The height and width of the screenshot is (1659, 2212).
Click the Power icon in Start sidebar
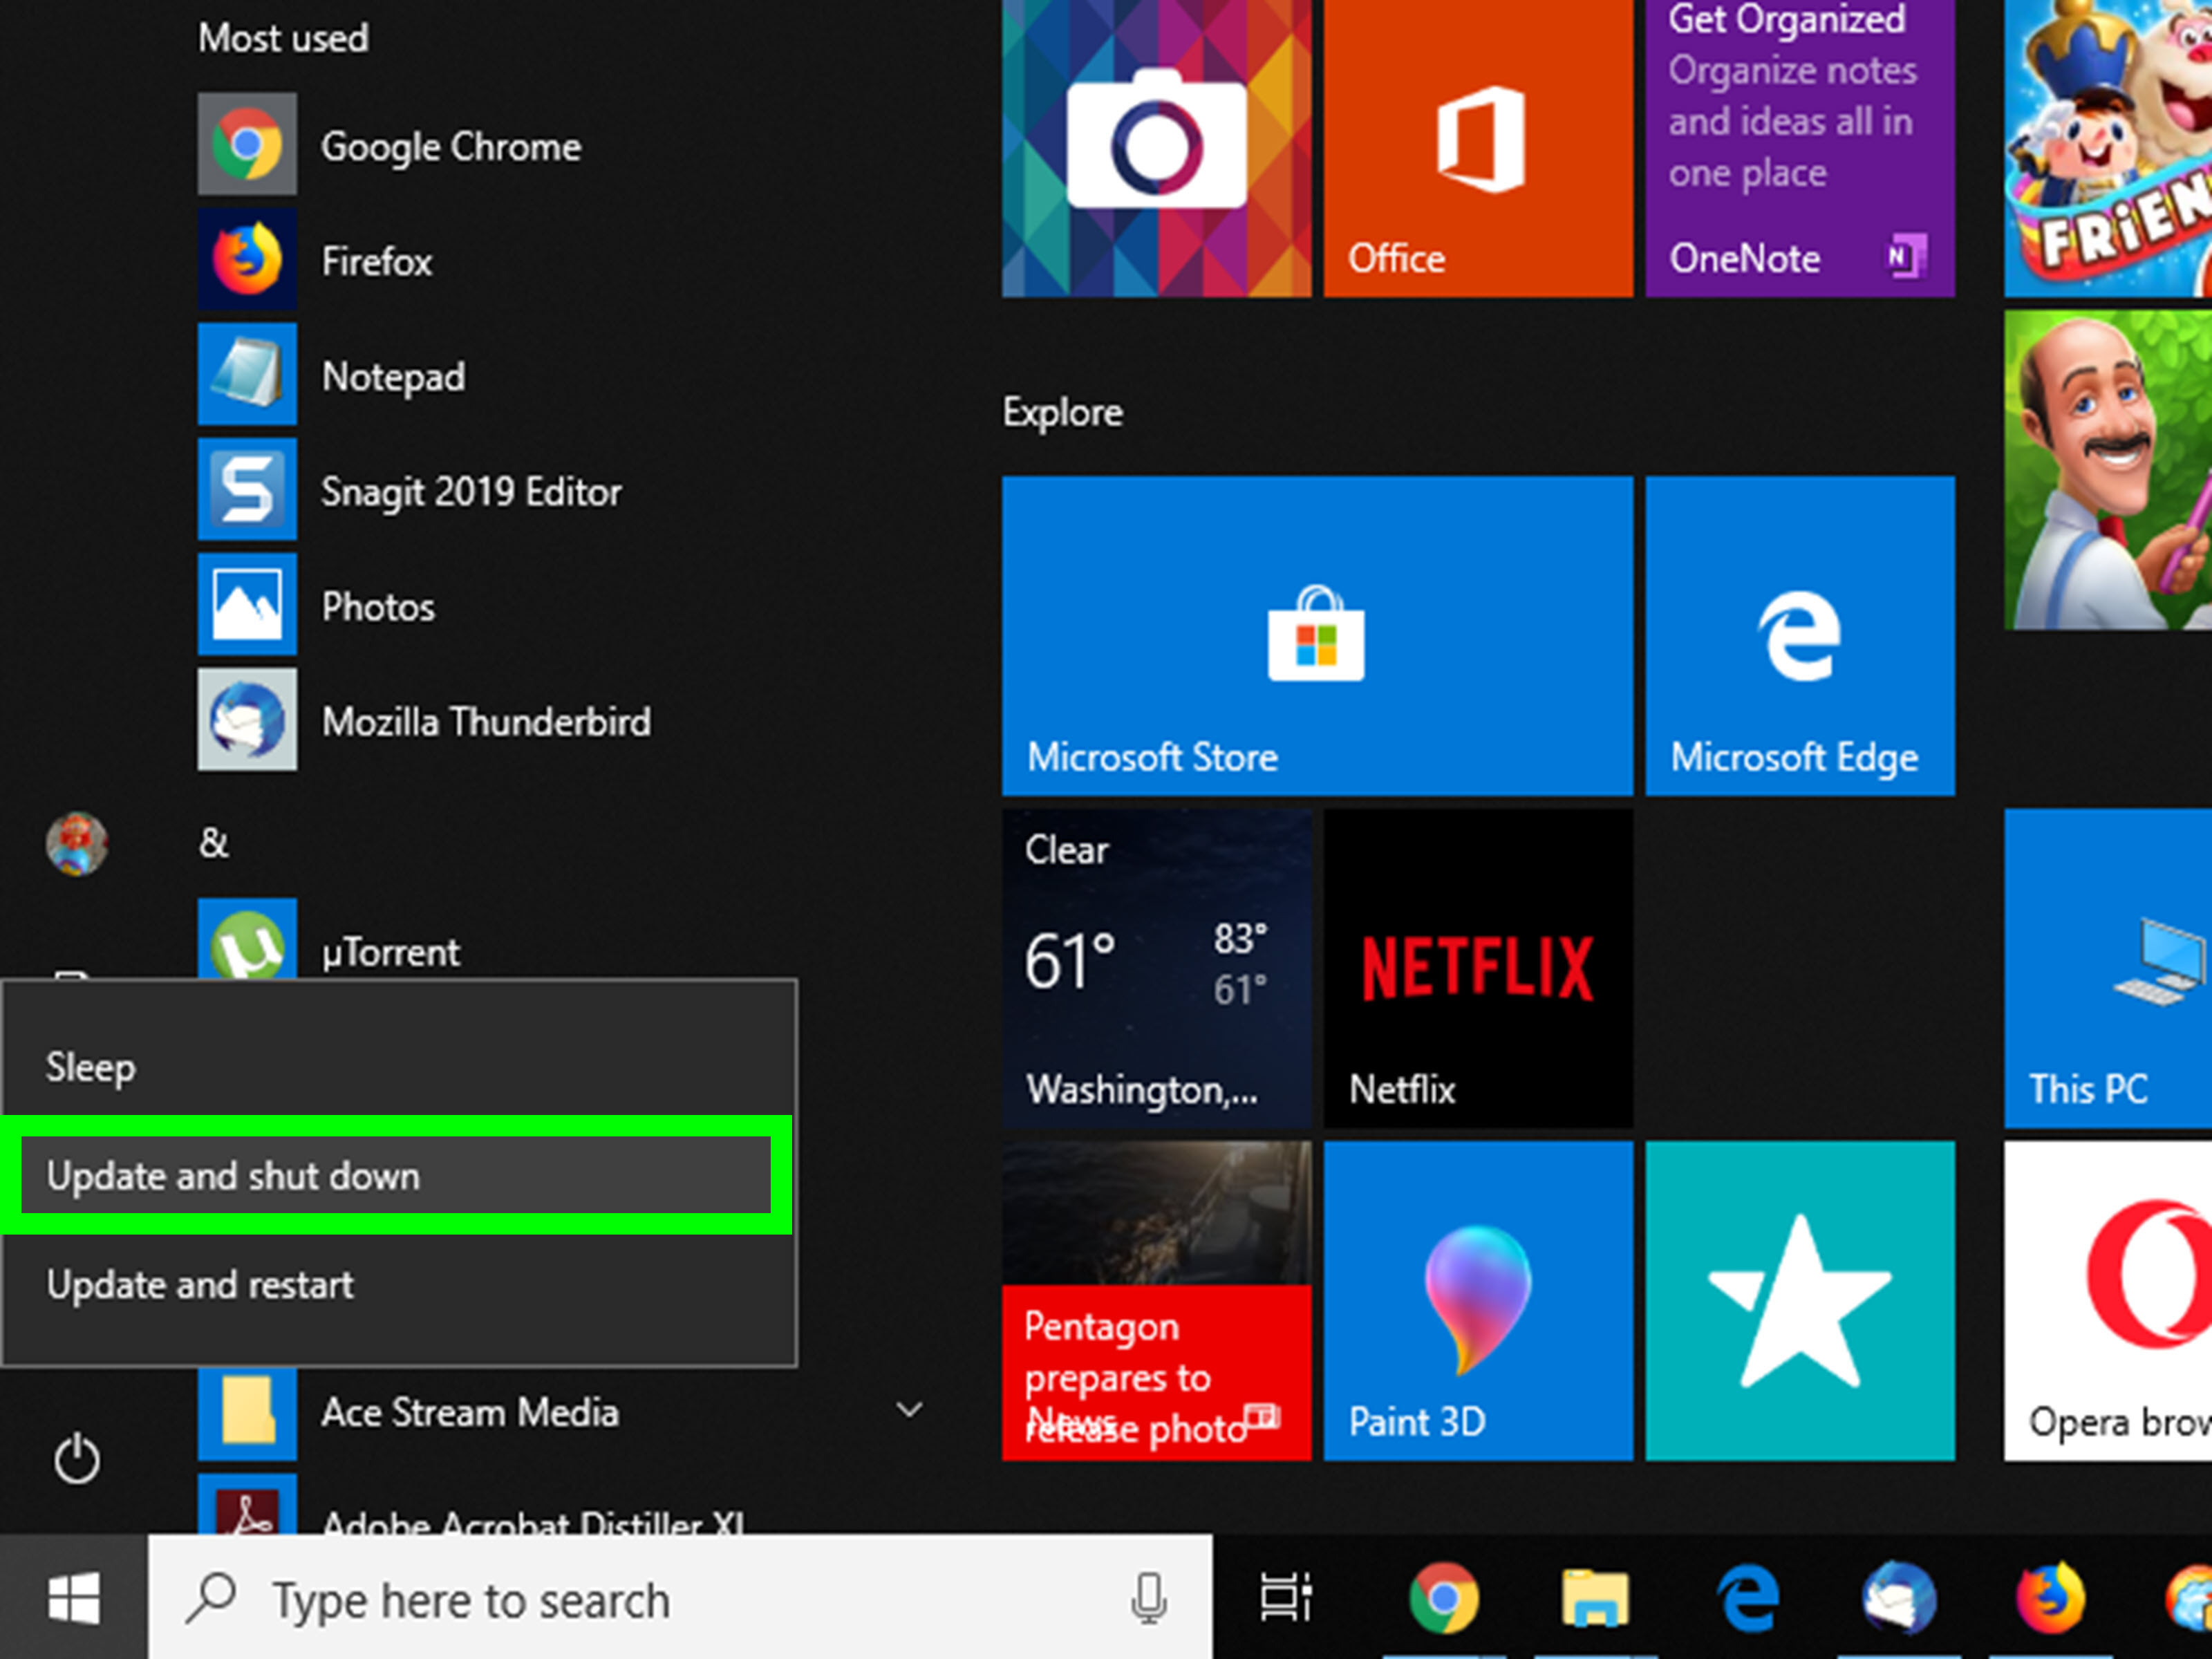[76, 1459]
